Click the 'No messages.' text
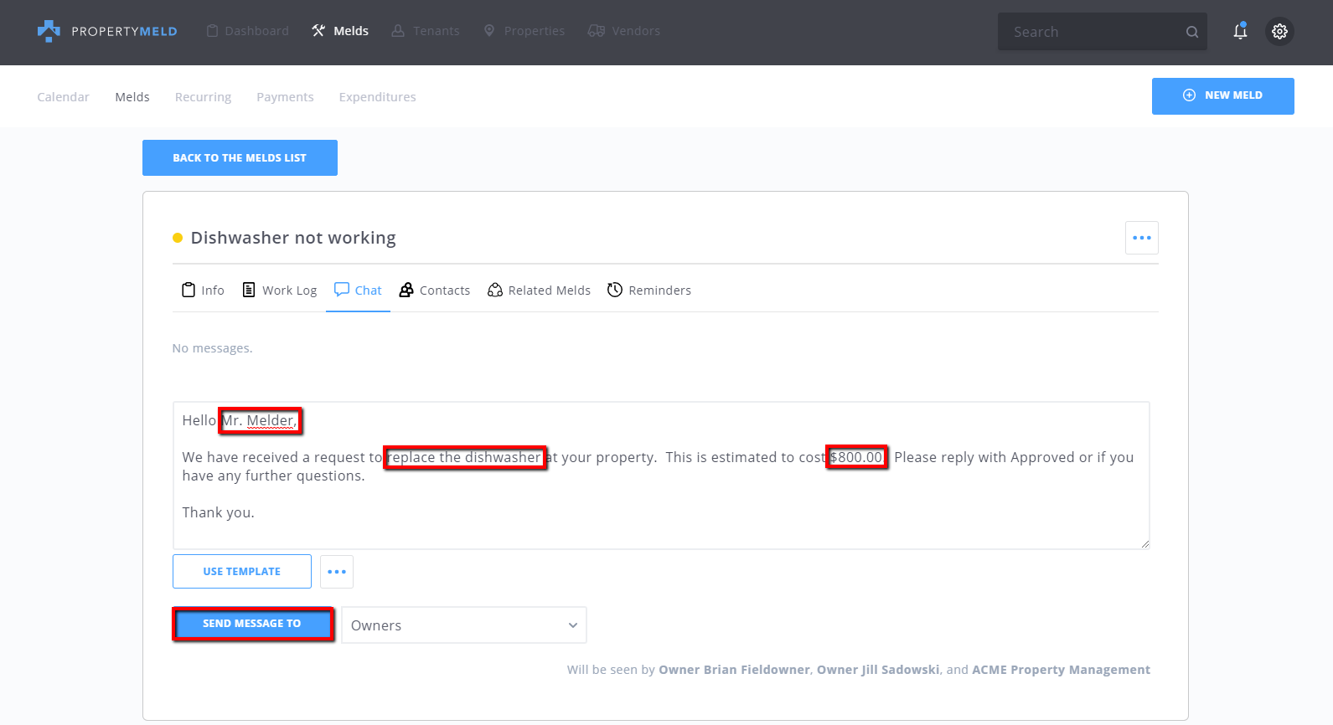 pos(212,348)
